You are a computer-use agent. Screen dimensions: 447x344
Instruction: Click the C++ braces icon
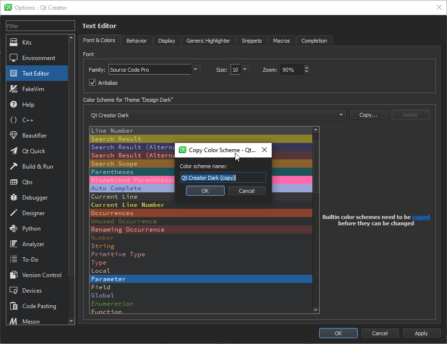click(14, 120)
